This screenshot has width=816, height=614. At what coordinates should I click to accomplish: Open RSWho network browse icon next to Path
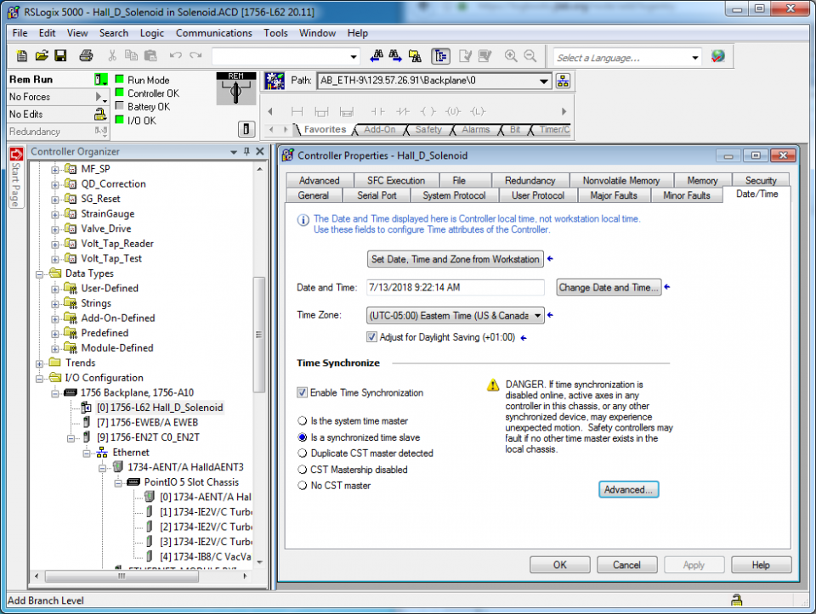pyautogui.click(x=563, y=82)
